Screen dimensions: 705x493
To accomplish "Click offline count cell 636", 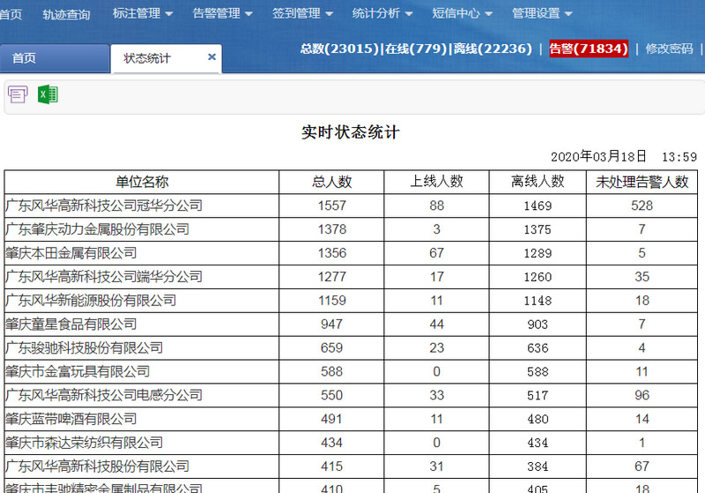I will 538,347.
